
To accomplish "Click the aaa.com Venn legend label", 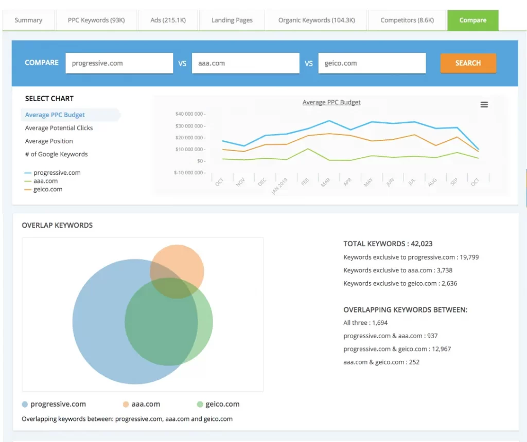I will coord(146,404).
